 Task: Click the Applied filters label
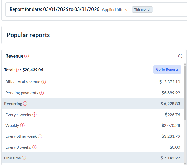[115, 10]
